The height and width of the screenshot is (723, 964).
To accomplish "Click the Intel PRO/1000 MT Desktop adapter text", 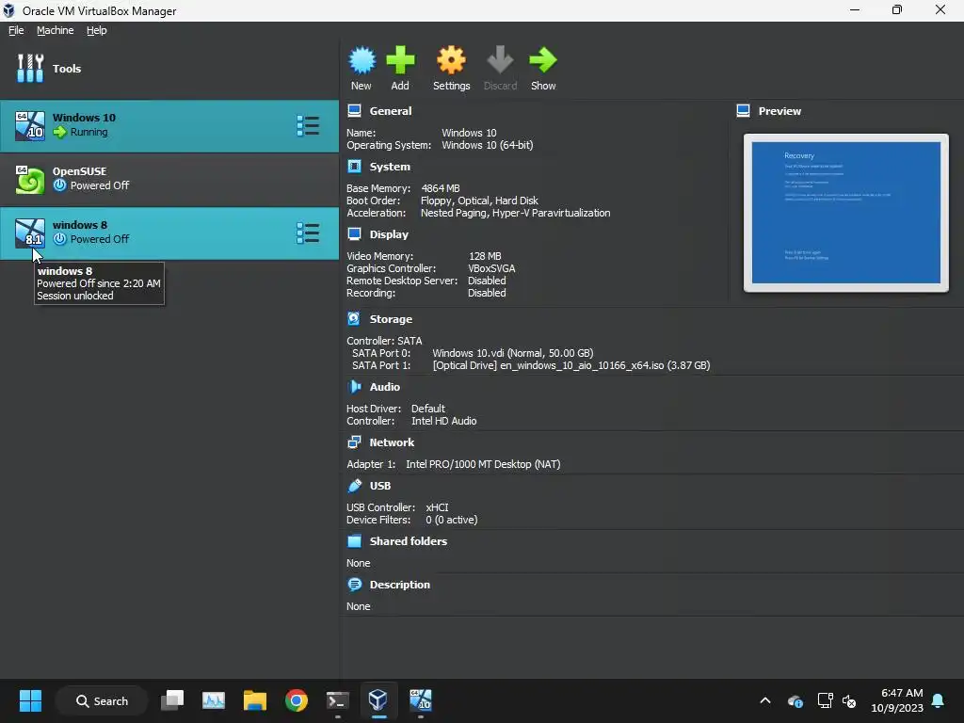I will [x=483, y=464].
